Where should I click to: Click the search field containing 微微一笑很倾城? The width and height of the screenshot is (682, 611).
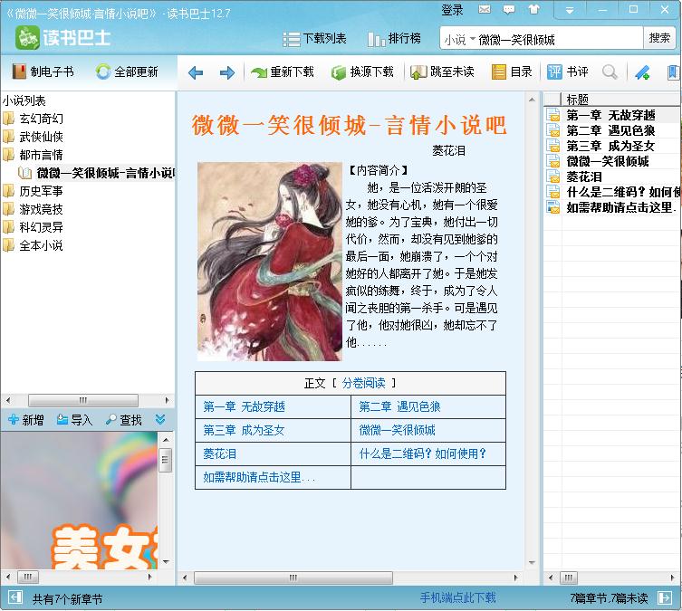pos(560,40)
